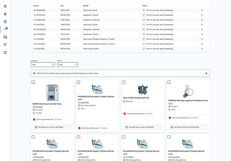Viewport: 231px width, 161px height.
Task: Click calendar icon in Teil des Termins am 16.12.2024
Action: [x=172, y=127]
